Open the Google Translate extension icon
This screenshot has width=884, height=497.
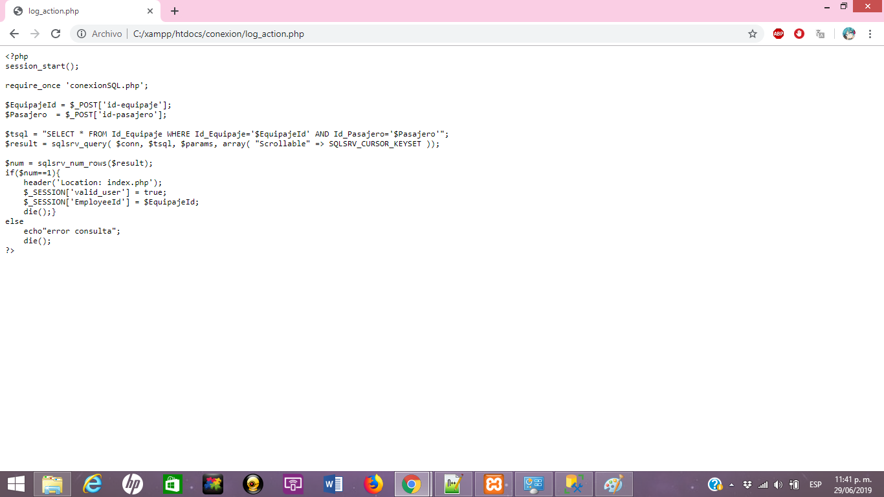point(820,34)
